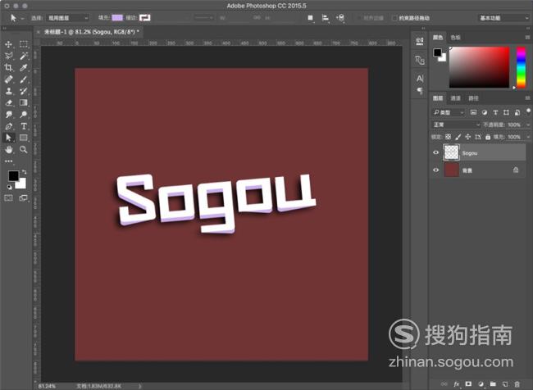Open the layer filter type dropdown
Image resolution: width=533 pixels, height=390 pixels.
(x=448, y=112)
